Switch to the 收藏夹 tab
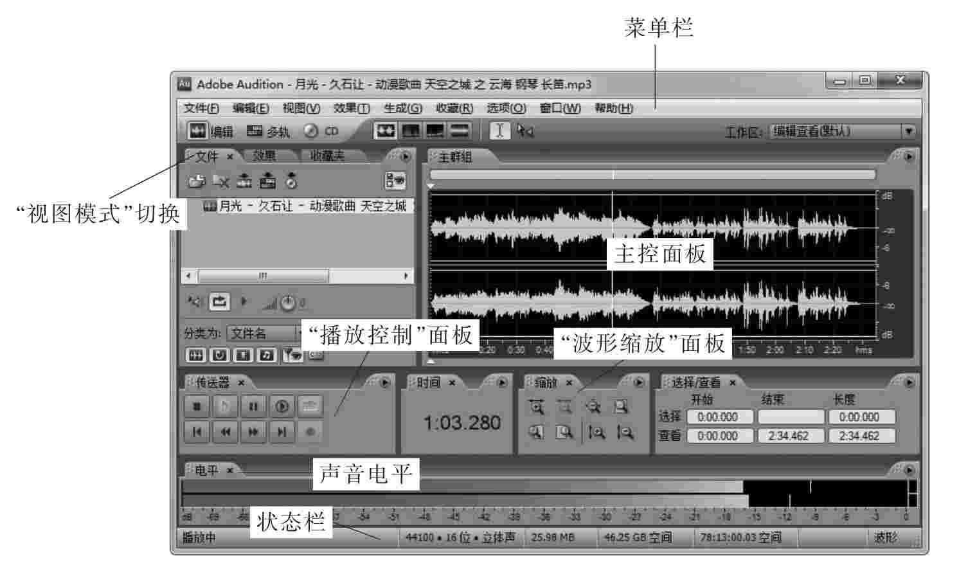This screenshot has height=574, width=968. coord(327,156)
